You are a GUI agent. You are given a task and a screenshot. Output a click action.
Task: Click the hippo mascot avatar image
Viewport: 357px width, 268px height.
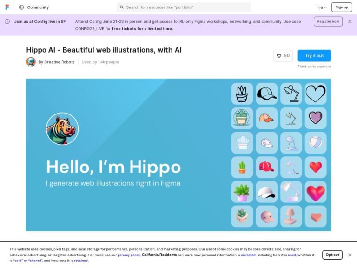[62, 129]
